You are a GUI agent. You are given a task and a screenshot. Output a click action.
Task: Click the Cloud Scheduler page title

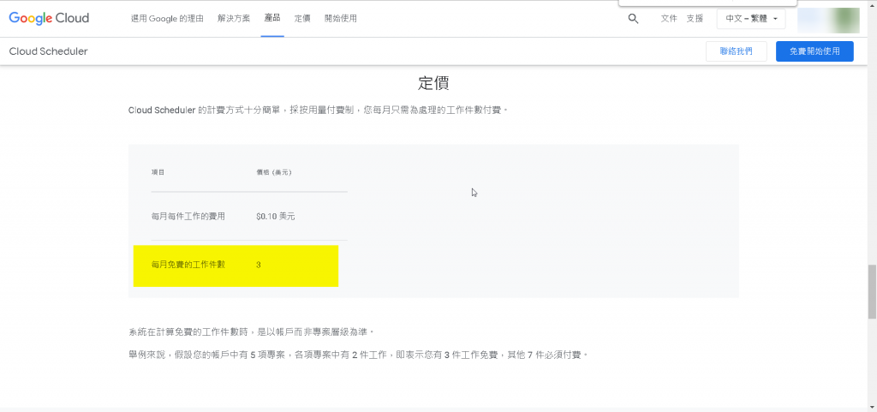[x=48, y=51]
